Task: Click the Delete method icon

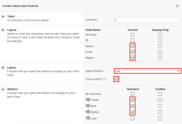Action: coord(87,112)
